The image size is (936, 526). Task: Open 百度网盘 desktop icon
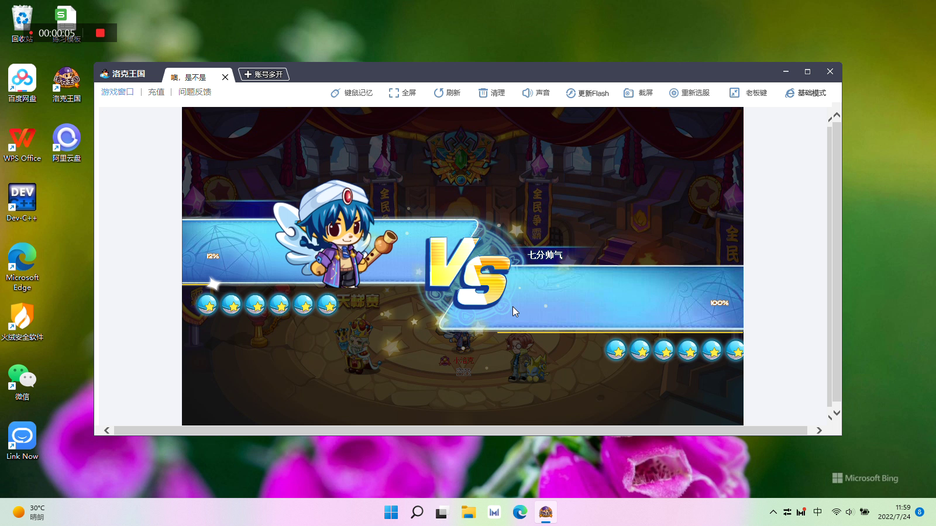(x=22, y=83)
